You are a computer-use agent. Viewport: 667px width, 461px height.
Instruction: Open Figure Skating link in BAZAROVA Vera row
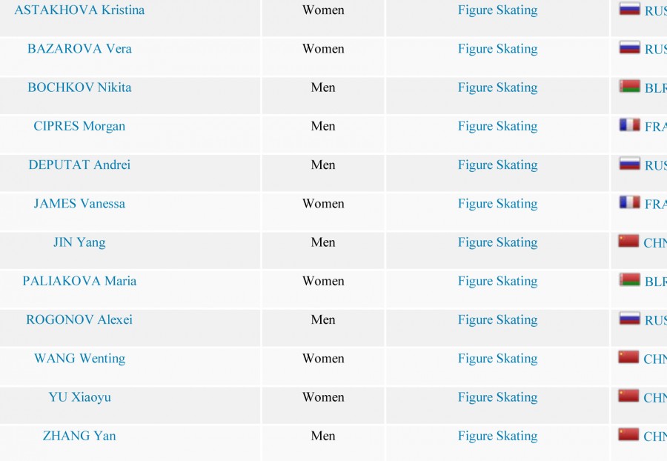[x=498, y=49]
